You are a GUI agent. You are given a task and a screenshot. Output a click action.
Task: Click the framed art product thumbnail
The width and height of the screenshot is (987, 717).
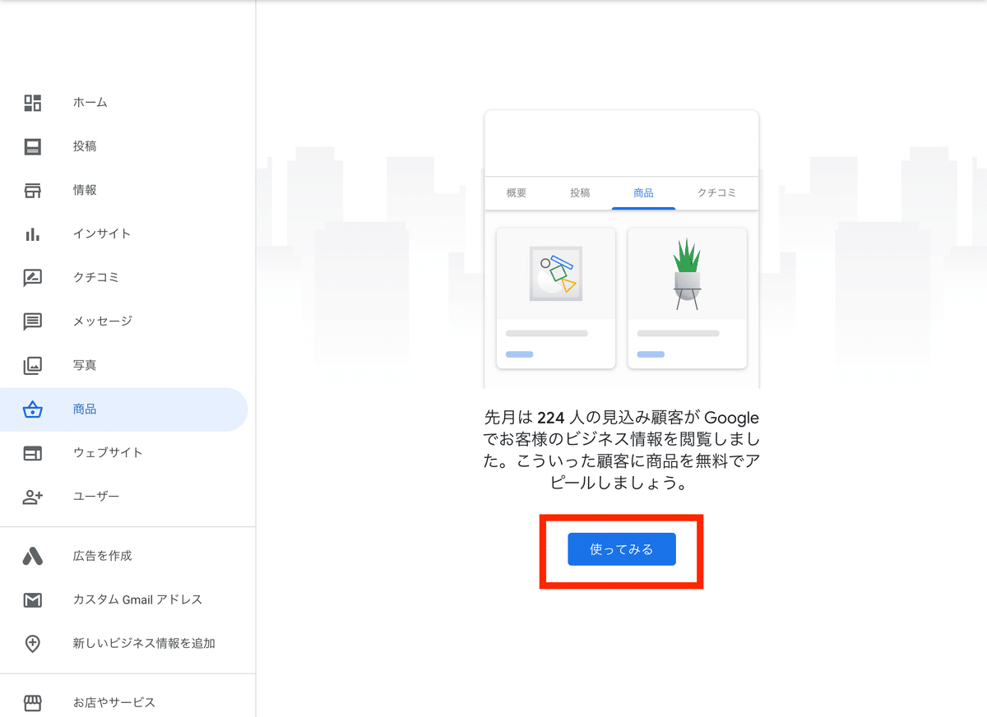tap(556, 274)
